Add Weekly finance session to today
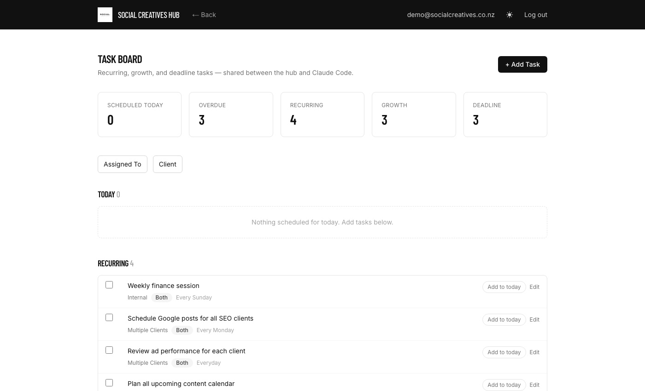Viewport: 645px width, 391px height. [504, 287]
